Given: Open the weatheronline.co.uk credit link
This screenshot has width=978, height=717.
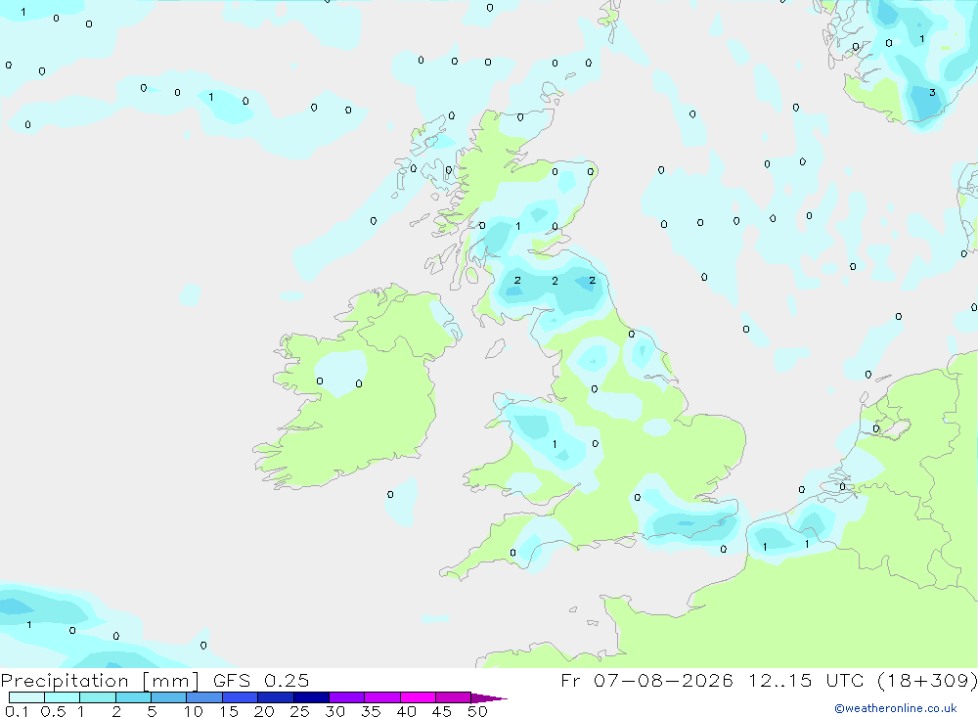Looking at the screenshot, I should pos(896,708).
